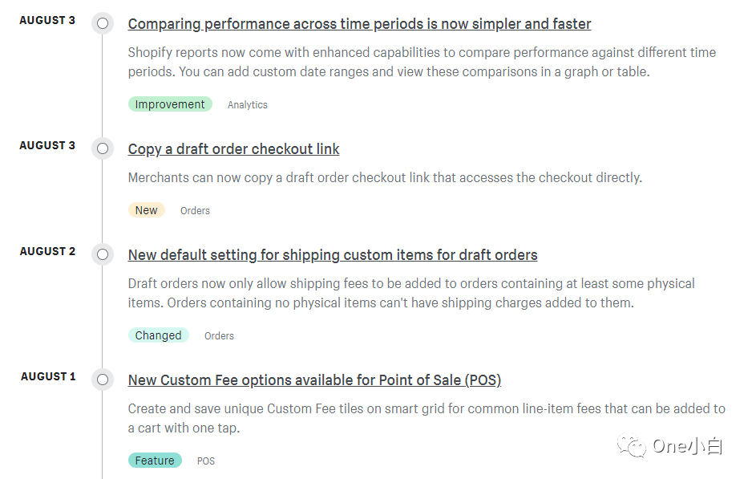Open the Copy a draft order checkout link article

point(233,149)
